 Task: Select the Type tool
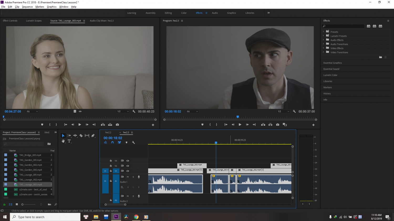click(69, 141)
